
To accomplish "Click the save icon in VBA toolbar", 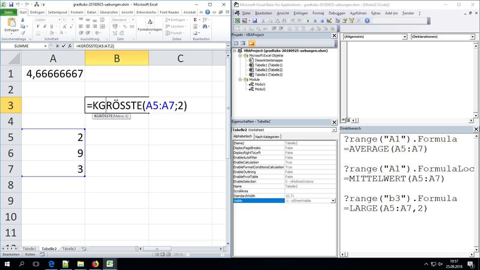I will coord(255,20).
